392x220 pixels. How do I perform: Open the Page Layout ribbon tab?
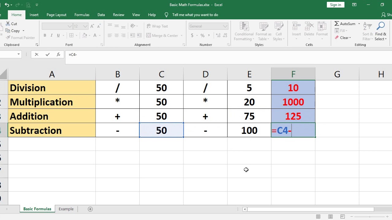coord(56,15)
